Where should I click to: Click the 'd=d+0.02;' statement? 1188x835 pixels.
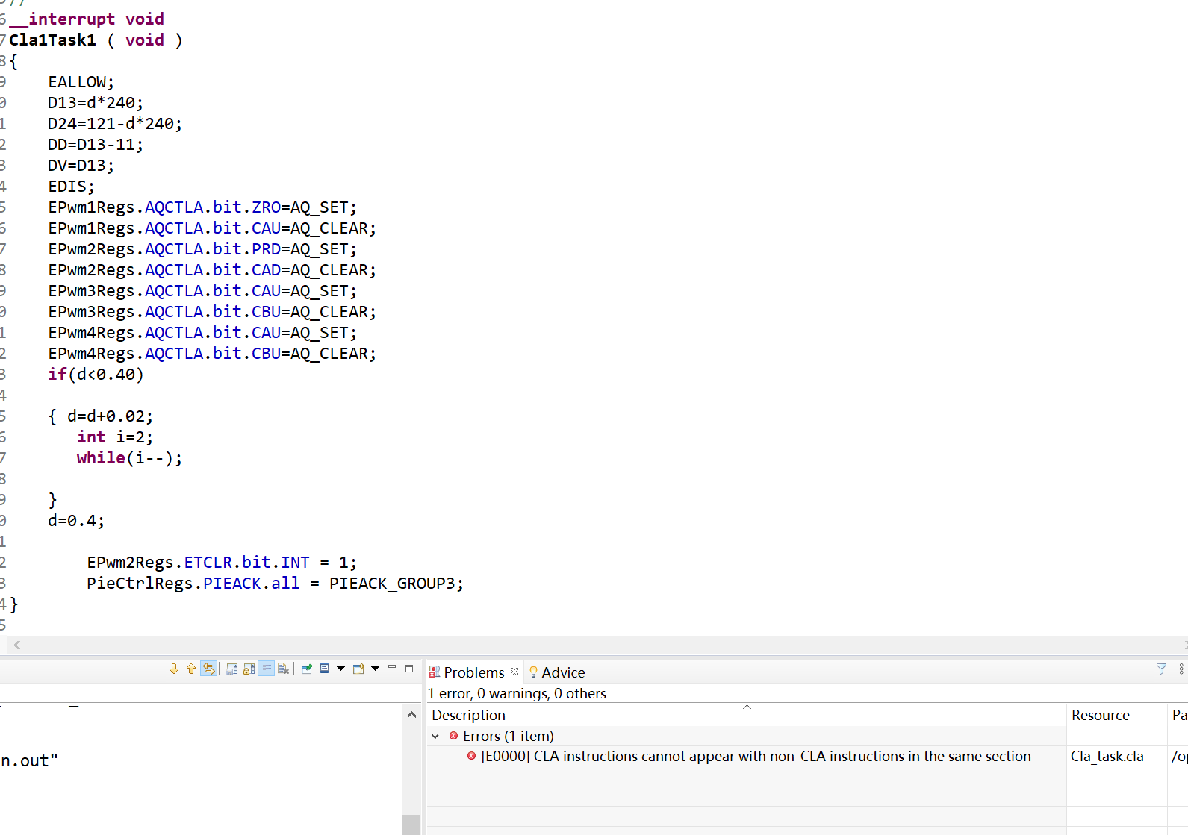point(111,416)
